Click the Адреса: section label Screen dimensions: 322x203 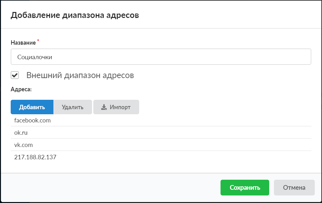(21, 89)
